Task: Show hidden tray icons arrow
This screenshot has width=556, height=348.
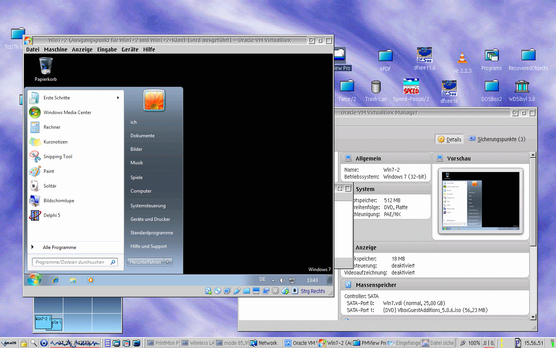Action: pyautogui.click(x=273, y=280)
